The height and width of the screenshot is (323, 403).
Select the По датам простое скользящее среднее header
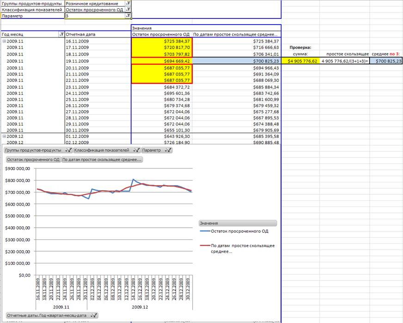coord(237,34)
